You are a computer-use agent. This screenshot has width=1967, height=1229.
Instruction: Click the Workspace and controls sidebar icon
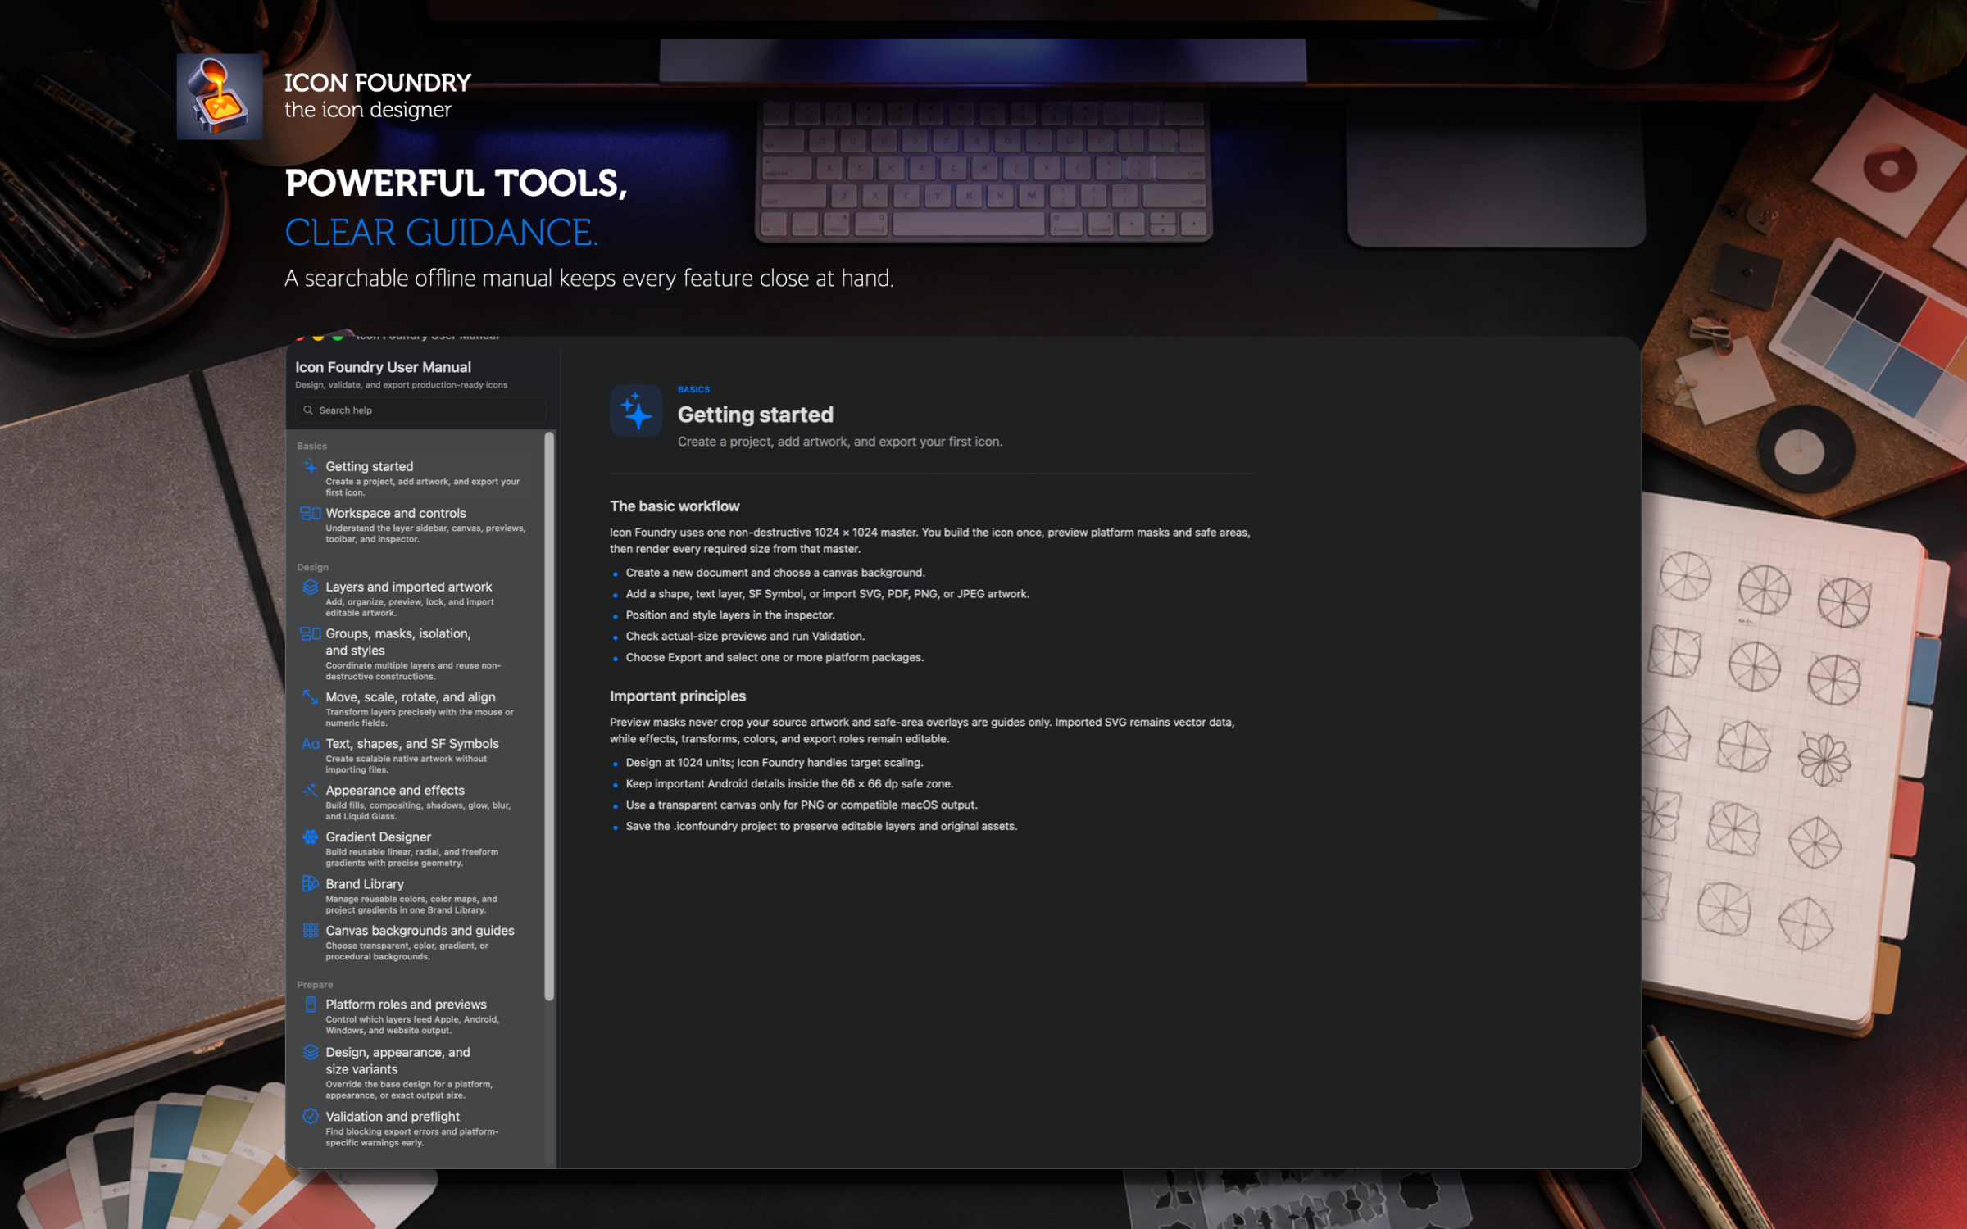coord(310,514)
